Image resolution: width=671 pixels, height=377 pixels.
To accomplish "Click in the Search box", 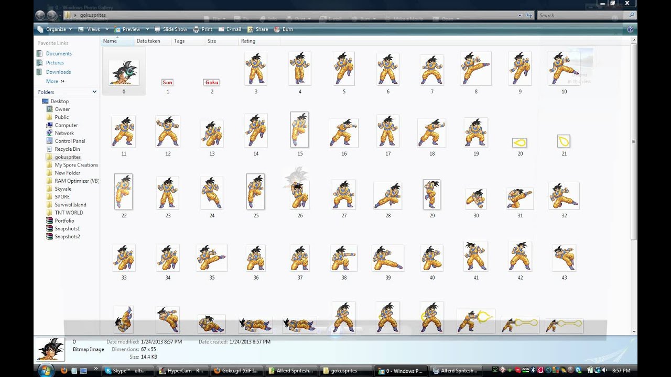I will (x=583, y=15).
